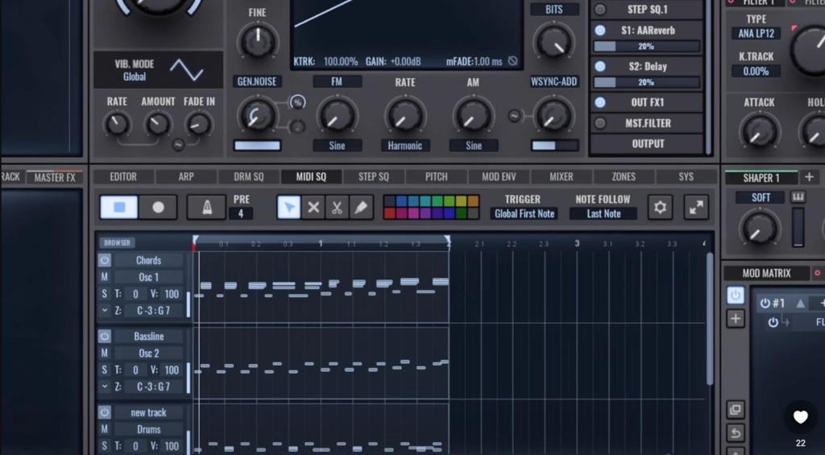Toggle the Mod Matrix main power button
The width and height of the screenshot is (825, 455).
[735, 295]
